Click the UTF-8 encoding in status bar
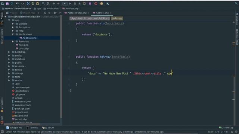Viewport: 239px width, 134px height. 225,132
